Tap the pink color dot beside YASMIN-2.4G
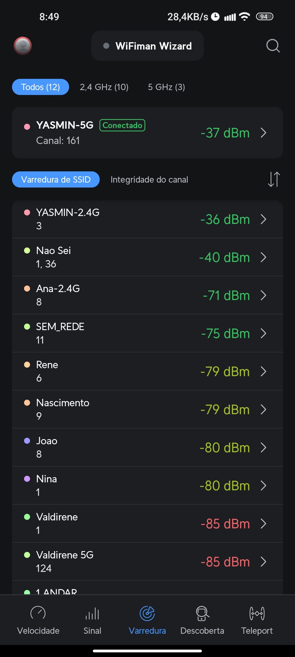The width and height of the screenshot is (295, 657). [27, 213]
